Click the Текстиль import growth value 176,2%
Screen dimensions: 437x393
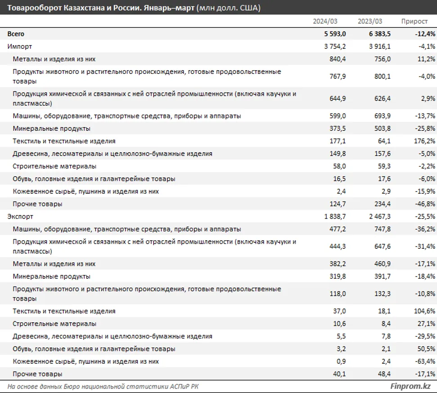(x=422, y=141)
